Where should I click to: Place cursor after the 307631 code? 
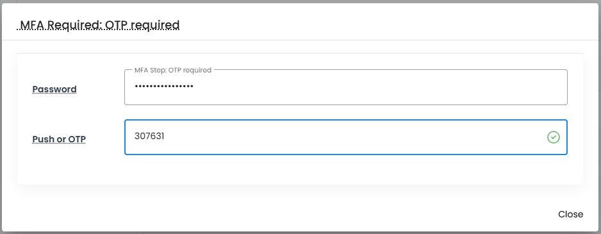[165, 136]
